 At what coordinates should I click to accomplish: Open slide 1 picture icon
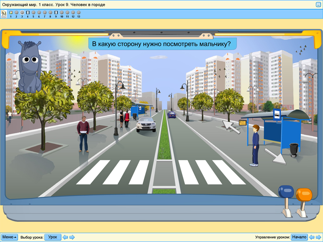pyautogui.click(x=11, y=13)
